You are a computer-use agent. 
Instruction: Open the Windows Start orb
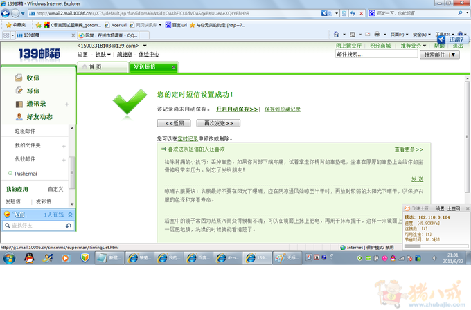9,258
